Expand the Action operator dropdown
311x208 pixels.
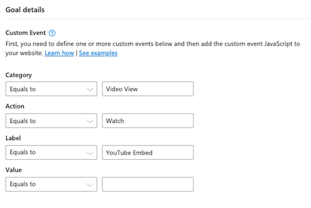[51, 121]
